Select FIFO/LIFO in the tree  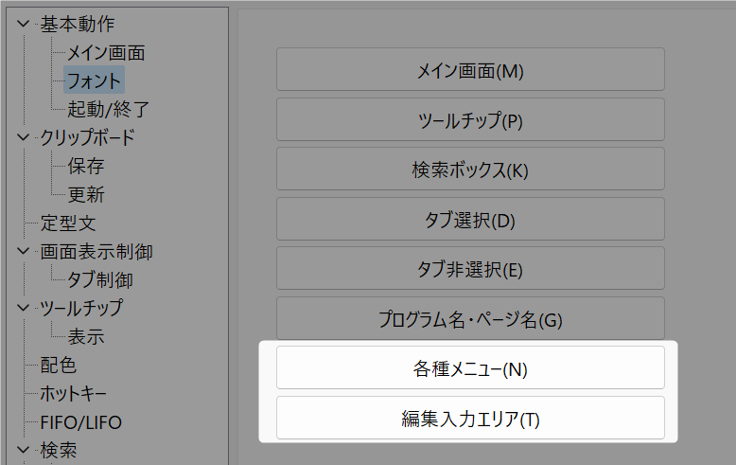(x=80, y=422)
